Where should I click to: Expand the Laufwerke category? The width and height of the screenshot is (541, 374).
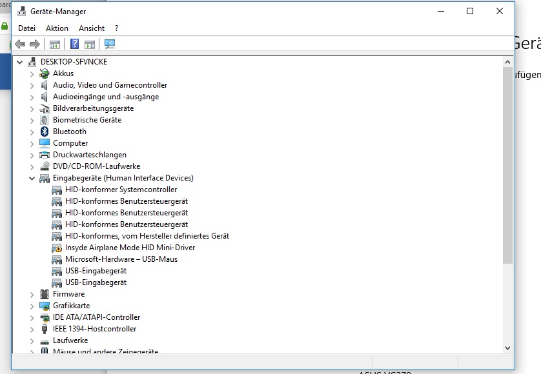coord(32,341)
